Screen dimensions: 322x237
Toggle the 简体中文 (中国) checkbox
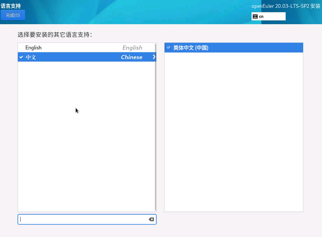[169, 48]
